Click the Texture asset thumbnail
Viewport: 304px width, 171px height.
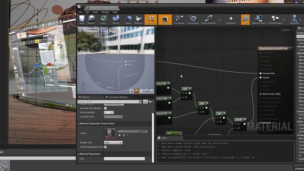click(x=111, y=133)
